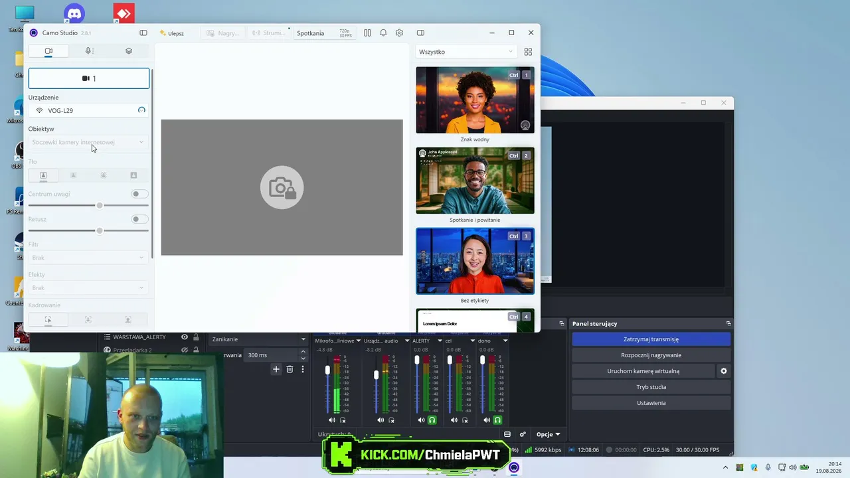This screenshot has width=850, height=478.
Task: Switch to the microphone tab in Camo
Action: point(88,51)
